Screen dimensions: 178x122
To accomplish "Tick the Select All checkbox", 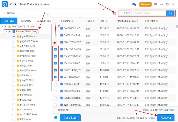I will pos(55,110).
